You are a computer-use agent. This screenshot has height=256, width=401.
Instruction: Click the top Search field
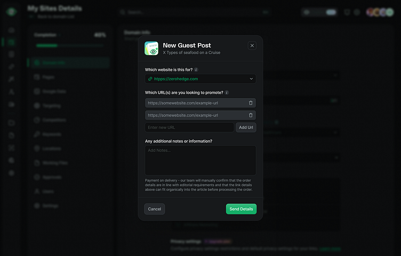(160, 12)
